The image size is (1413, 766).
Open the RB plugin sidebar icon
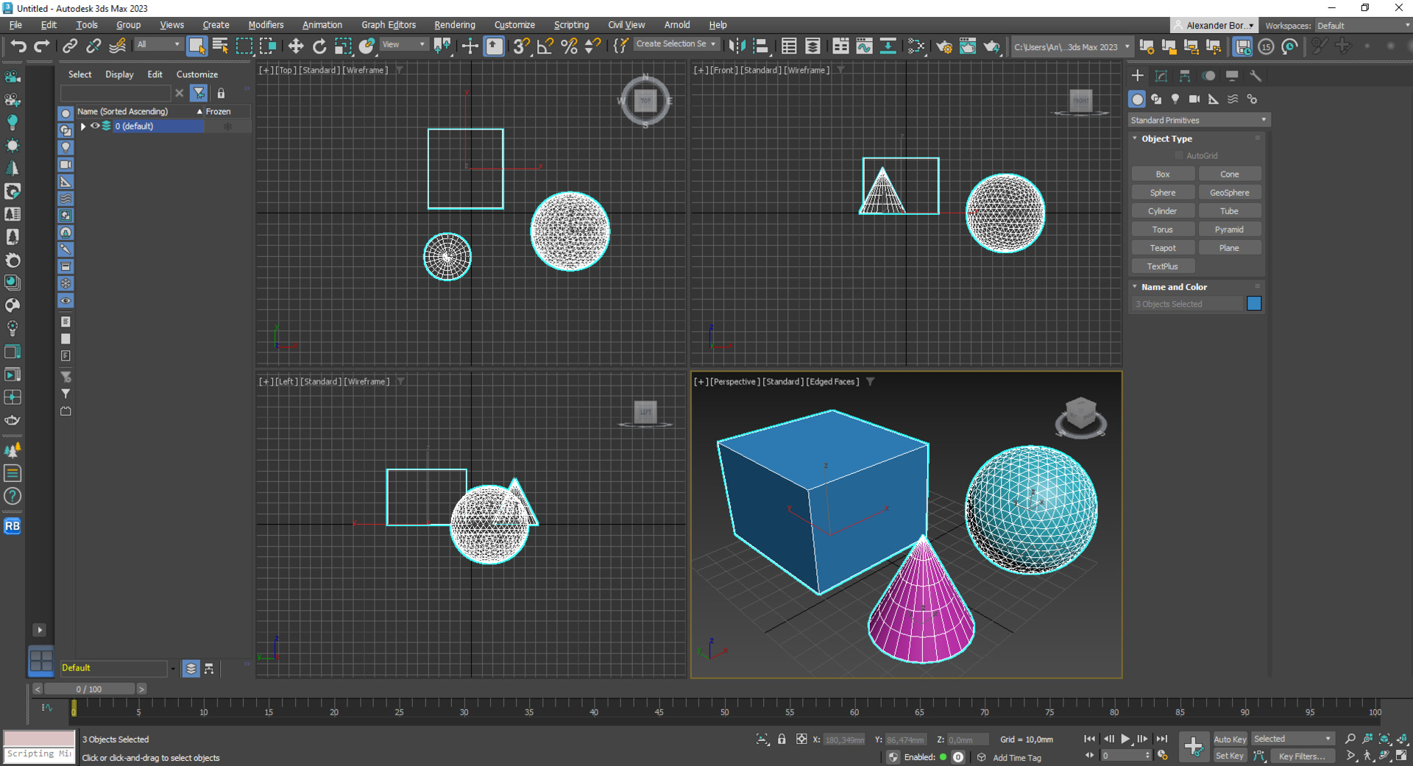click(13, 526)
